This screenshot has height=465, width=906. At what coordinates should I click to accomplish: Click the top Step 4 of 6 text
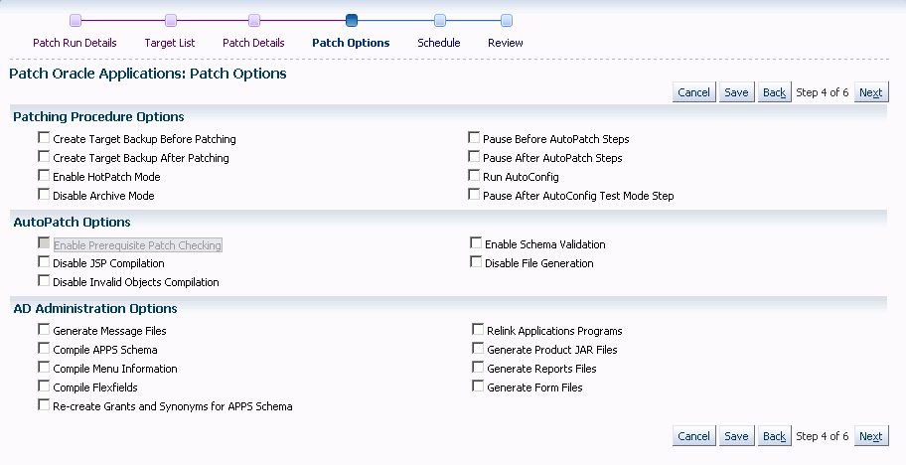pos(823,92)
